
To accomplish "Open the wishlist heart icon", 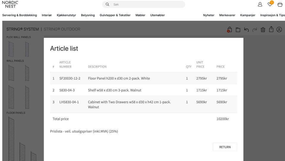I will pyautogui.click(x=270, y=4).
